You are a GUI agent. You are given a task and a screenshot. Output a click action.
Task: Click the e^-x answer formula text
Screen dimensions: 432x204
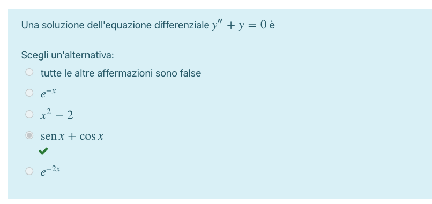(x=48, y=93)
